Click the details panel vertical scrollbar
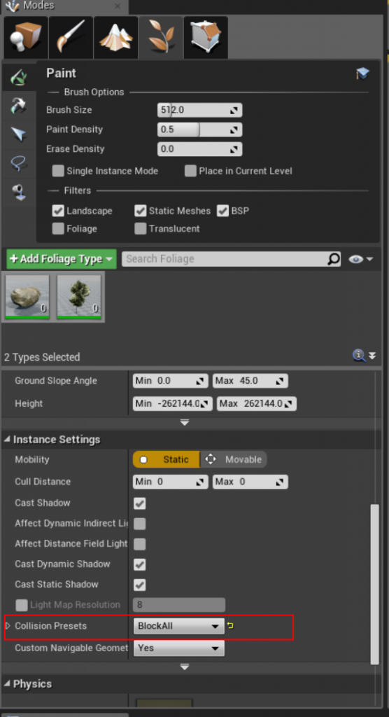389x717 pixels. 374,585
